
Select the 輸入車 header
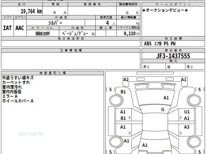coord(106,28)
